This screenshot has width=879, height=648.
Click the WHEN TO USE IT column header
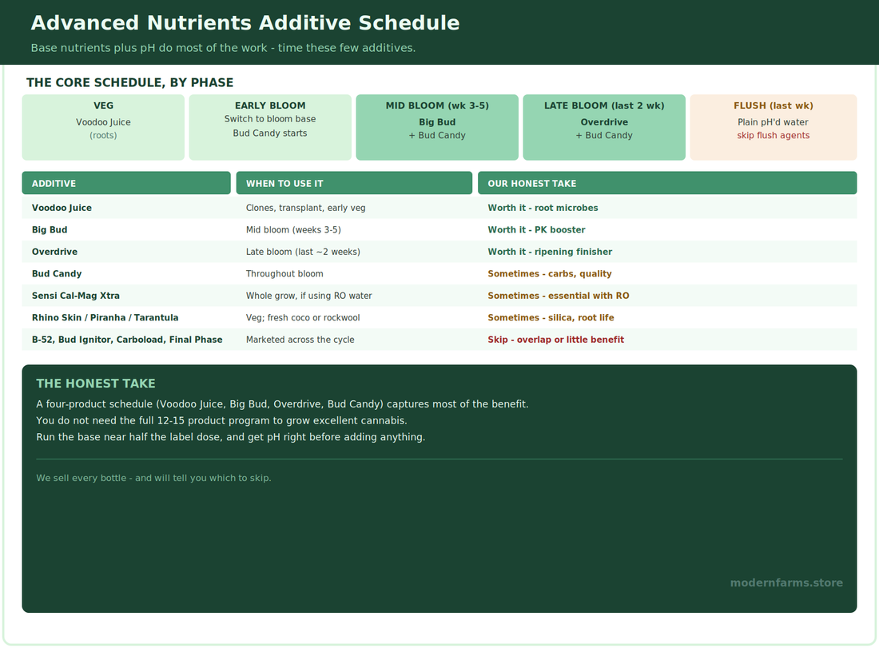point(354,183)
